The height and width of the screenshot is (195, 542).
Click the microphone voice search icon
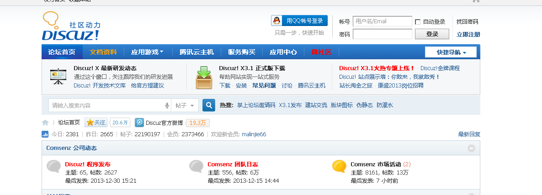(x=167, y=105)
